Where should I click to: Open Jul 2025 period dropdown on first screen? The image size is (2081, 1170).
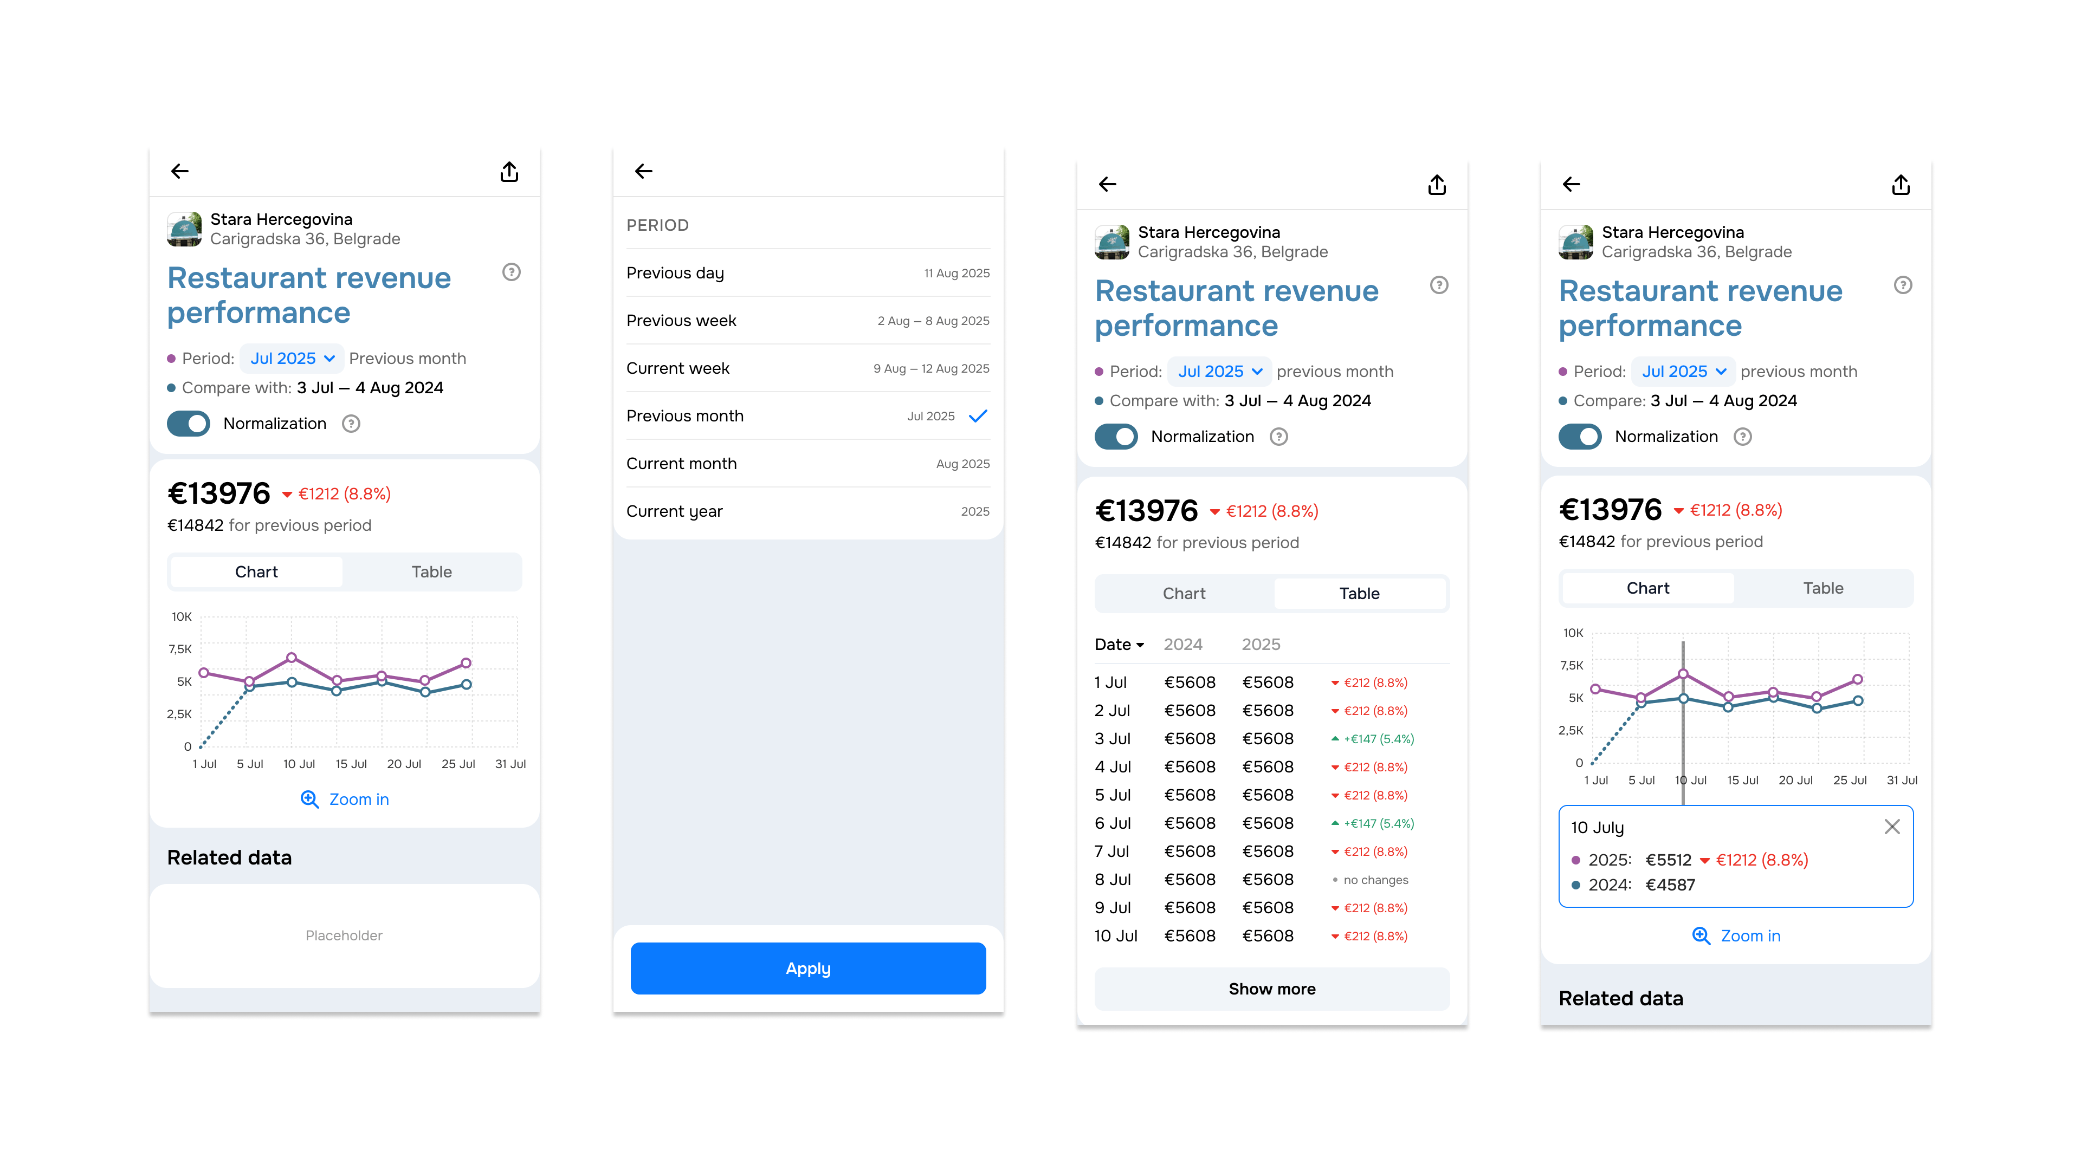(x=292, y=359)
